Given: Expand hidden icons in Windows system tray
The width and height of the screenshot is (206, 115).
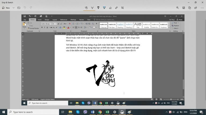Looking at the screenshot, I should pyautogui.click(x=167, y=112).
